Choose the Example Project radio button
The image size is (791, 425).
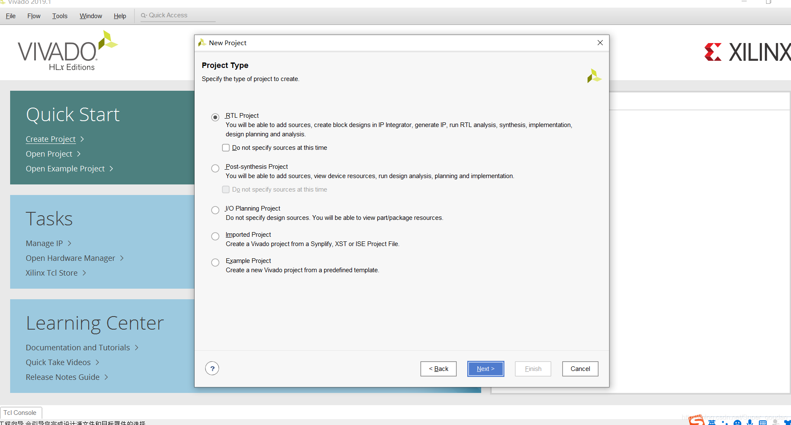point(215,262)
